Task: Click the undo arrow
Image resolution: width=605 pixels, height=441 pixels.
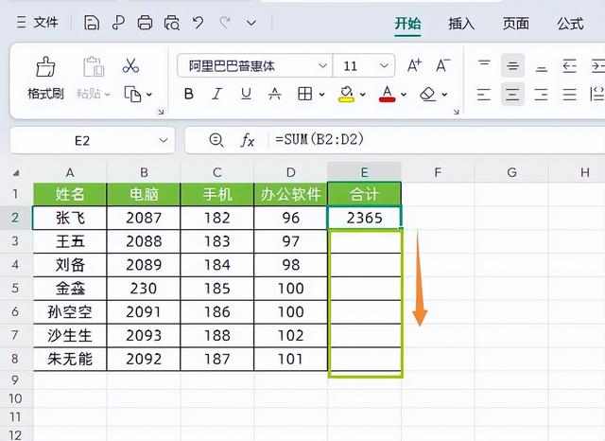Action: click(199, 23)
